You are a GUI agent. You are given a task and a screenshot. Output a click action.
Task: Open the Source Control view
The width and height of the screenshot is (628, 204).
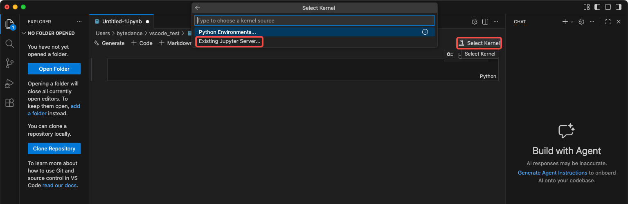pyautogui.click(x=9, y=63)
